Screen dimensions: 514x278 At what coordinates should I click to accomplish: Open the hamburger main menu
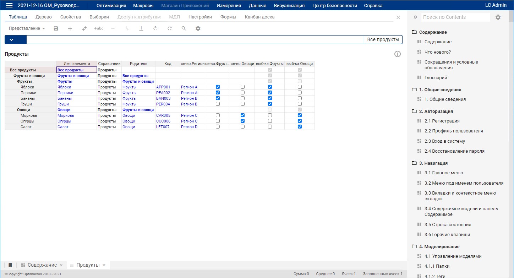(x=10, y=5)
